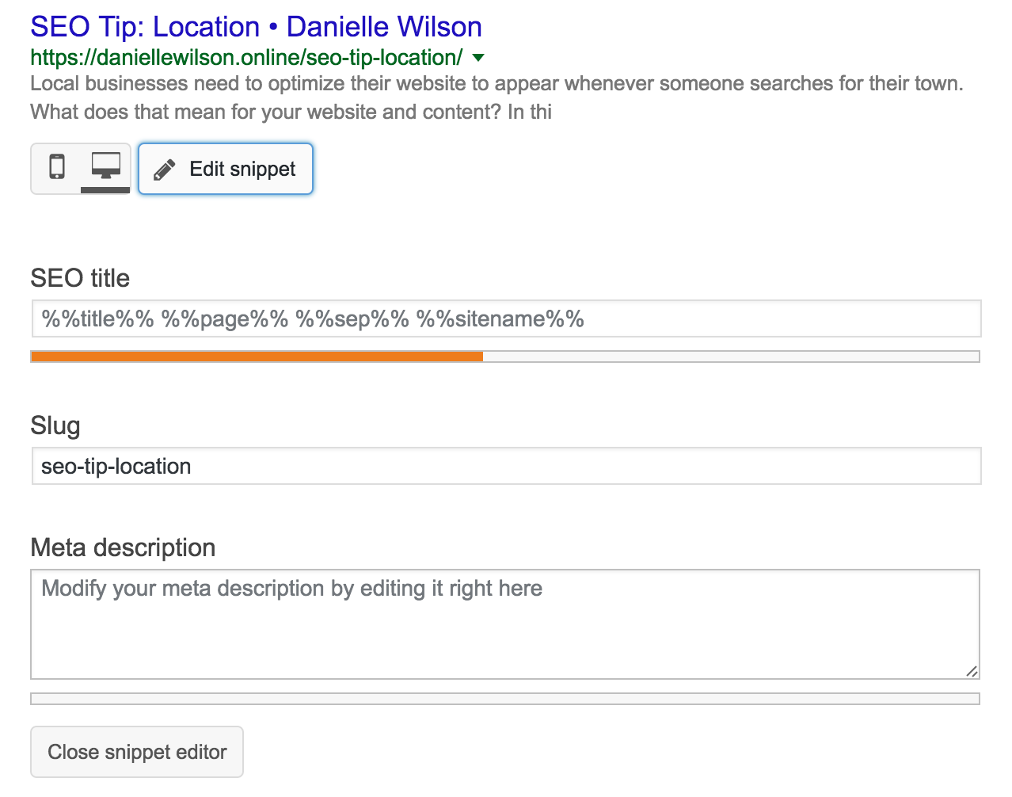Switch to mobile preview icon

click(x=56, y=168)
